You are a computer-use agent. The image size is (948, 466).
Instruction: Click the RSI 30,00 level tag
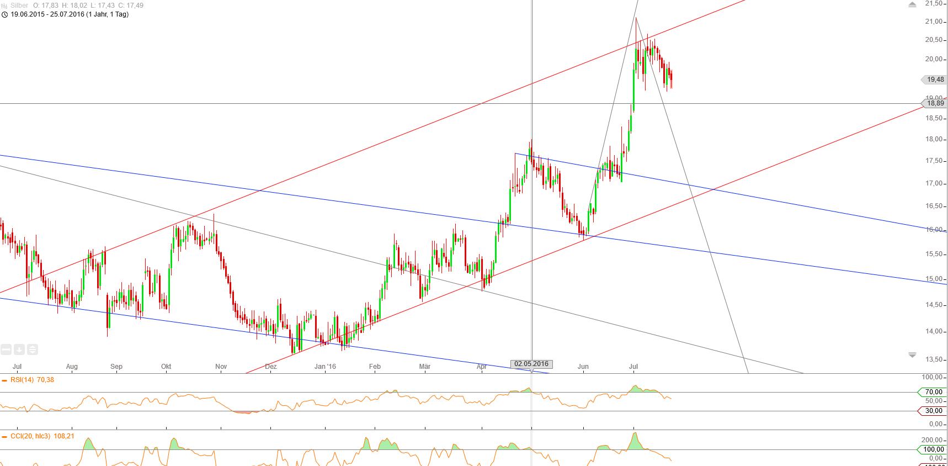click(x=933, y=411)
